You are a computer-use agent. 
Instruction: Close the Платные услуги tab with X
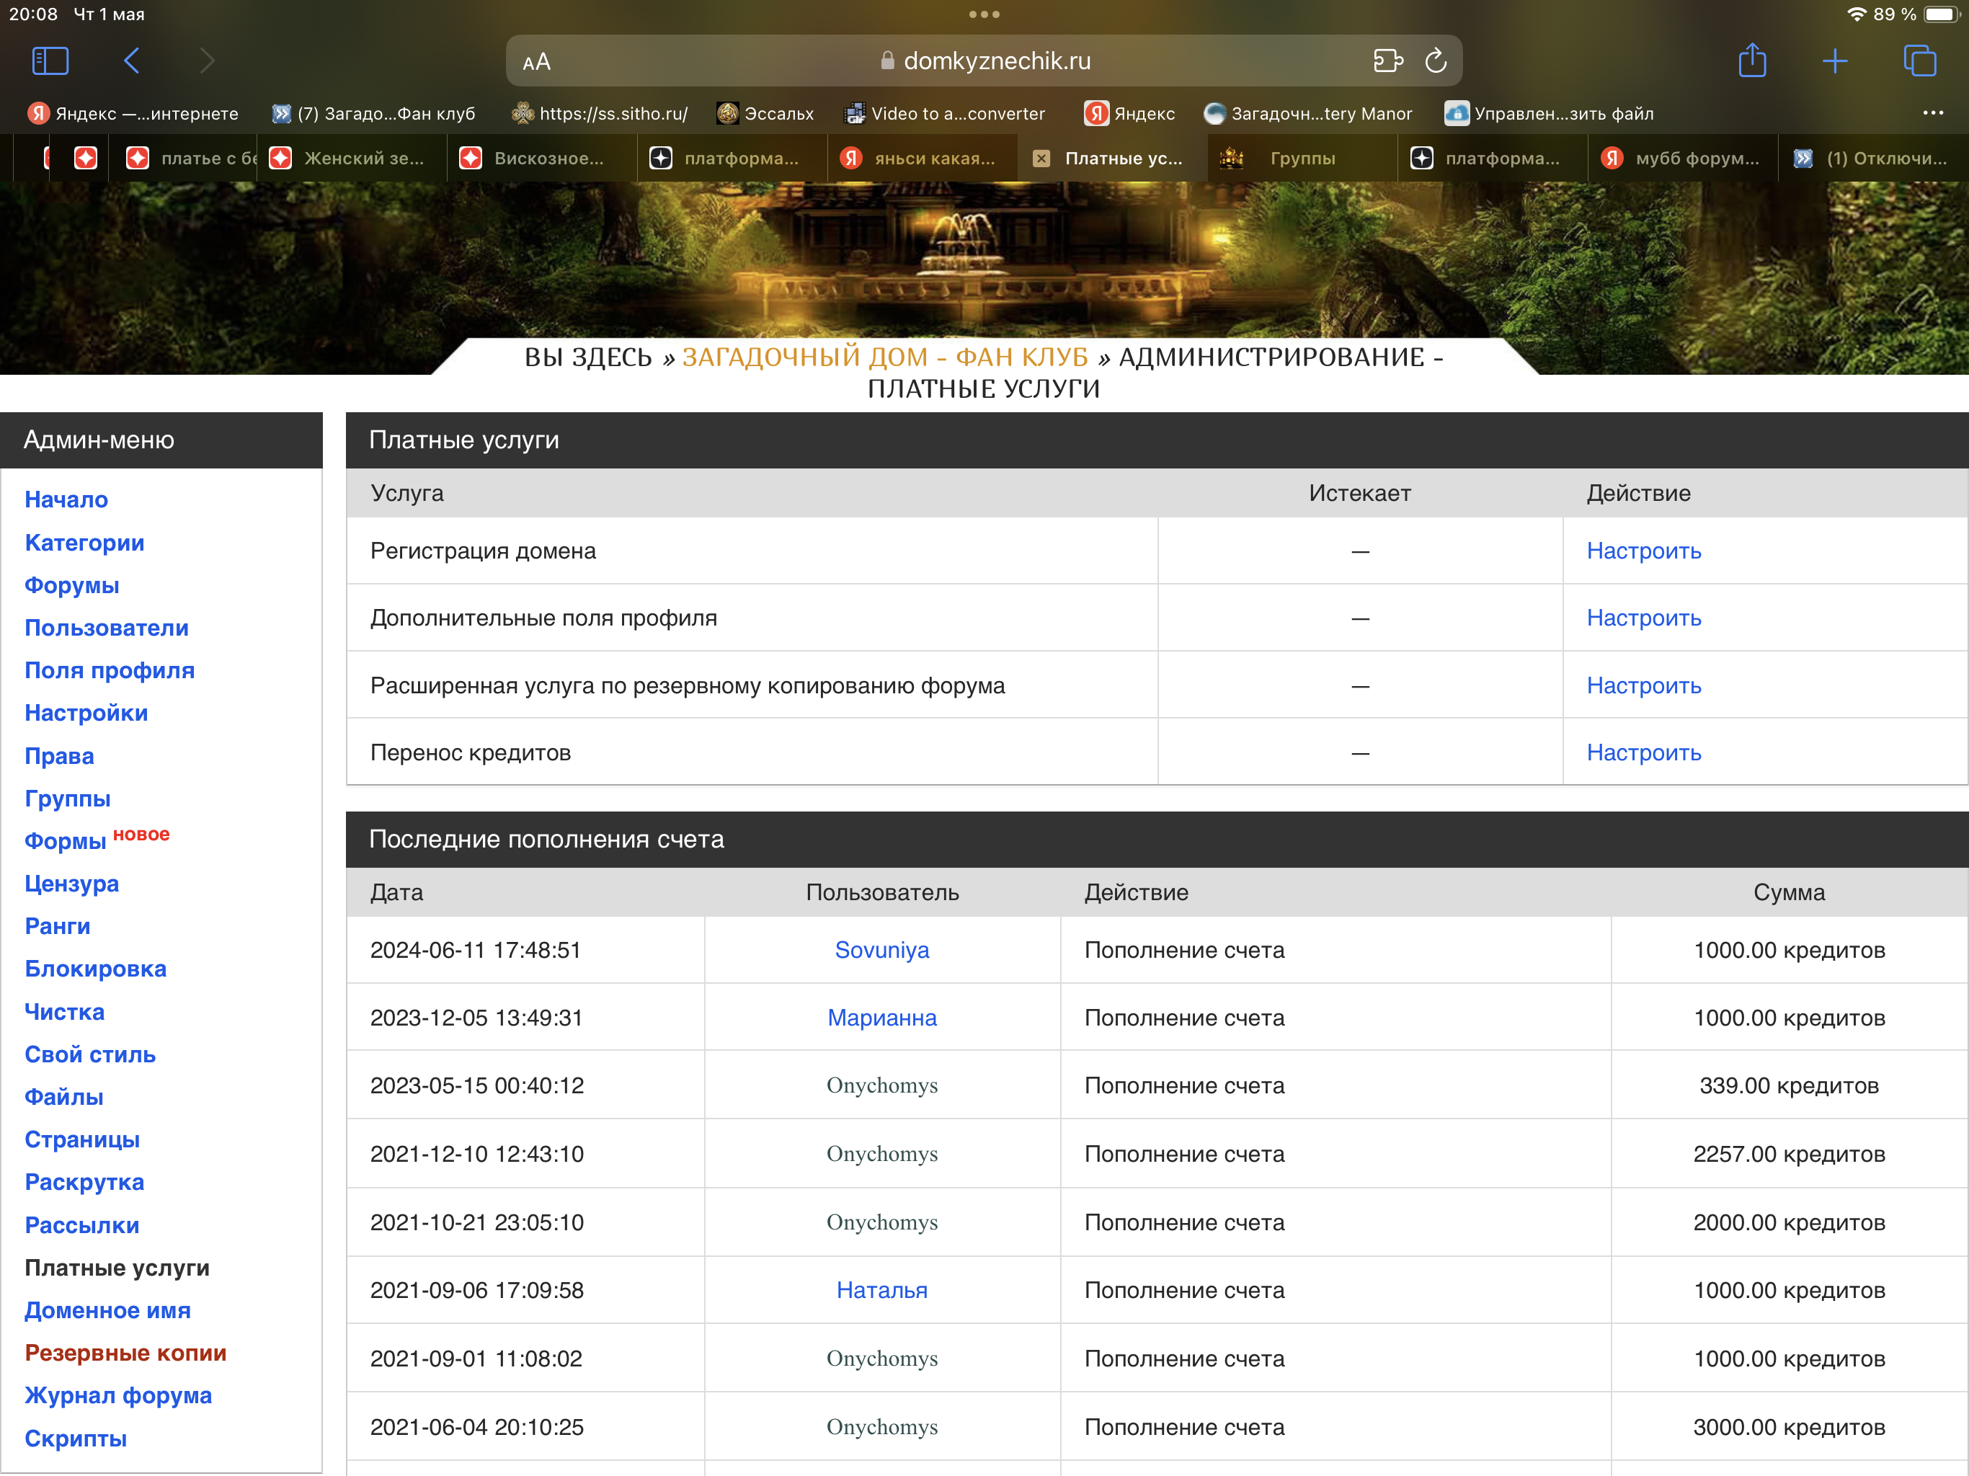[x=1041, y=159]
